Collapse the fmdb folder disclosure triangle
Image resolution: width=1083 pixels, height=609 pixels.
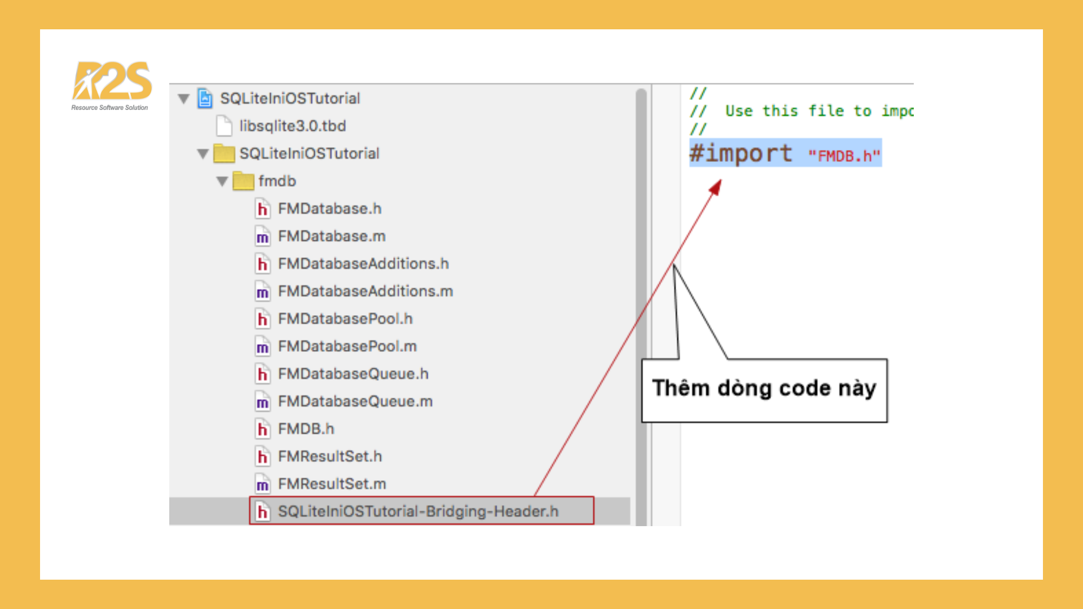pyautogui.click(x=222, y=181)
